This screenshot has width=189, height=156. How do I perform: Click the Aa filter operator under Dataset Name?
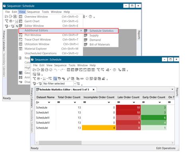coord(37,102)
